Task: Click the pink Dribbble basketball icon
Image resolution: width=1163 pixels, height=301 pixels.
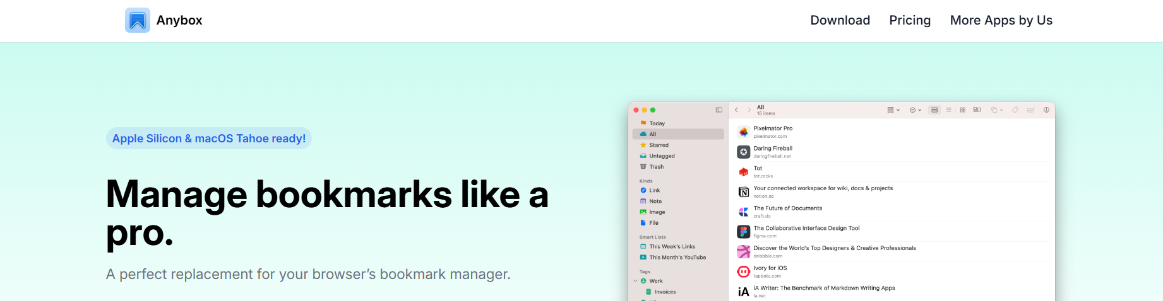Action: (x=744, y=252)
